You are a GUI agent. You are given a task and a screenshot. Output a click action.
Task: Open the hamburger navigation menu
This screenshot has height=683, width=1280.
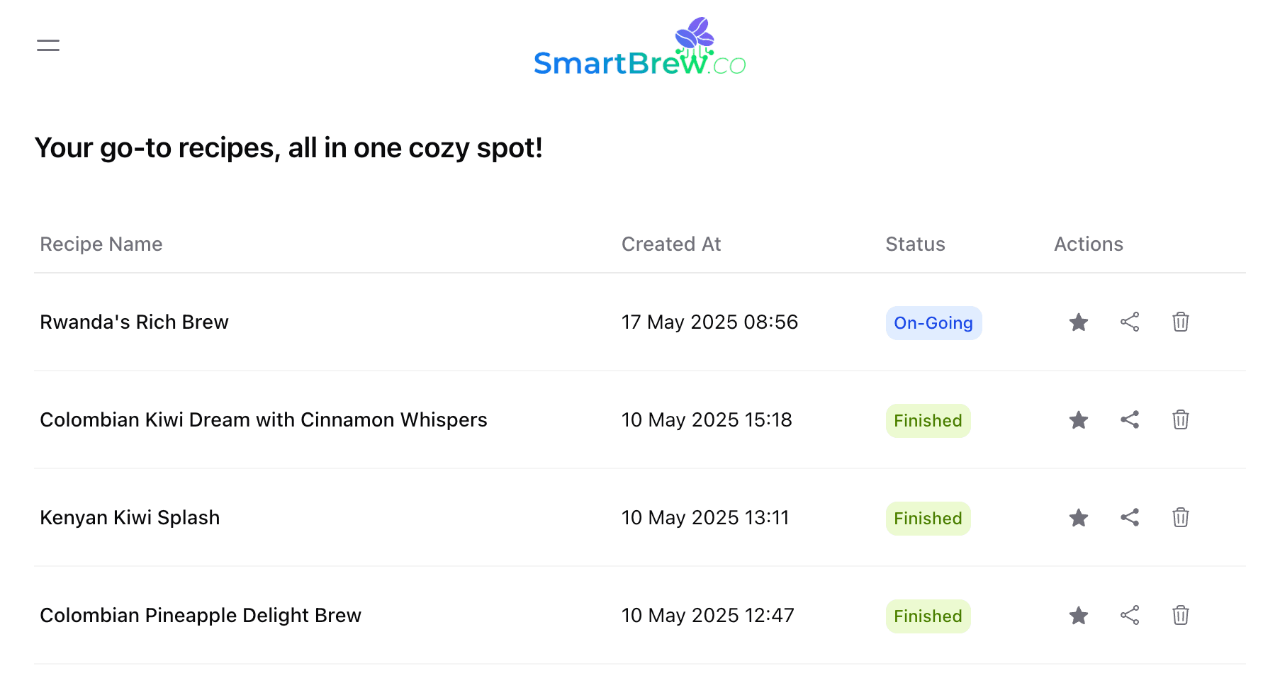(x=48, y=46)
